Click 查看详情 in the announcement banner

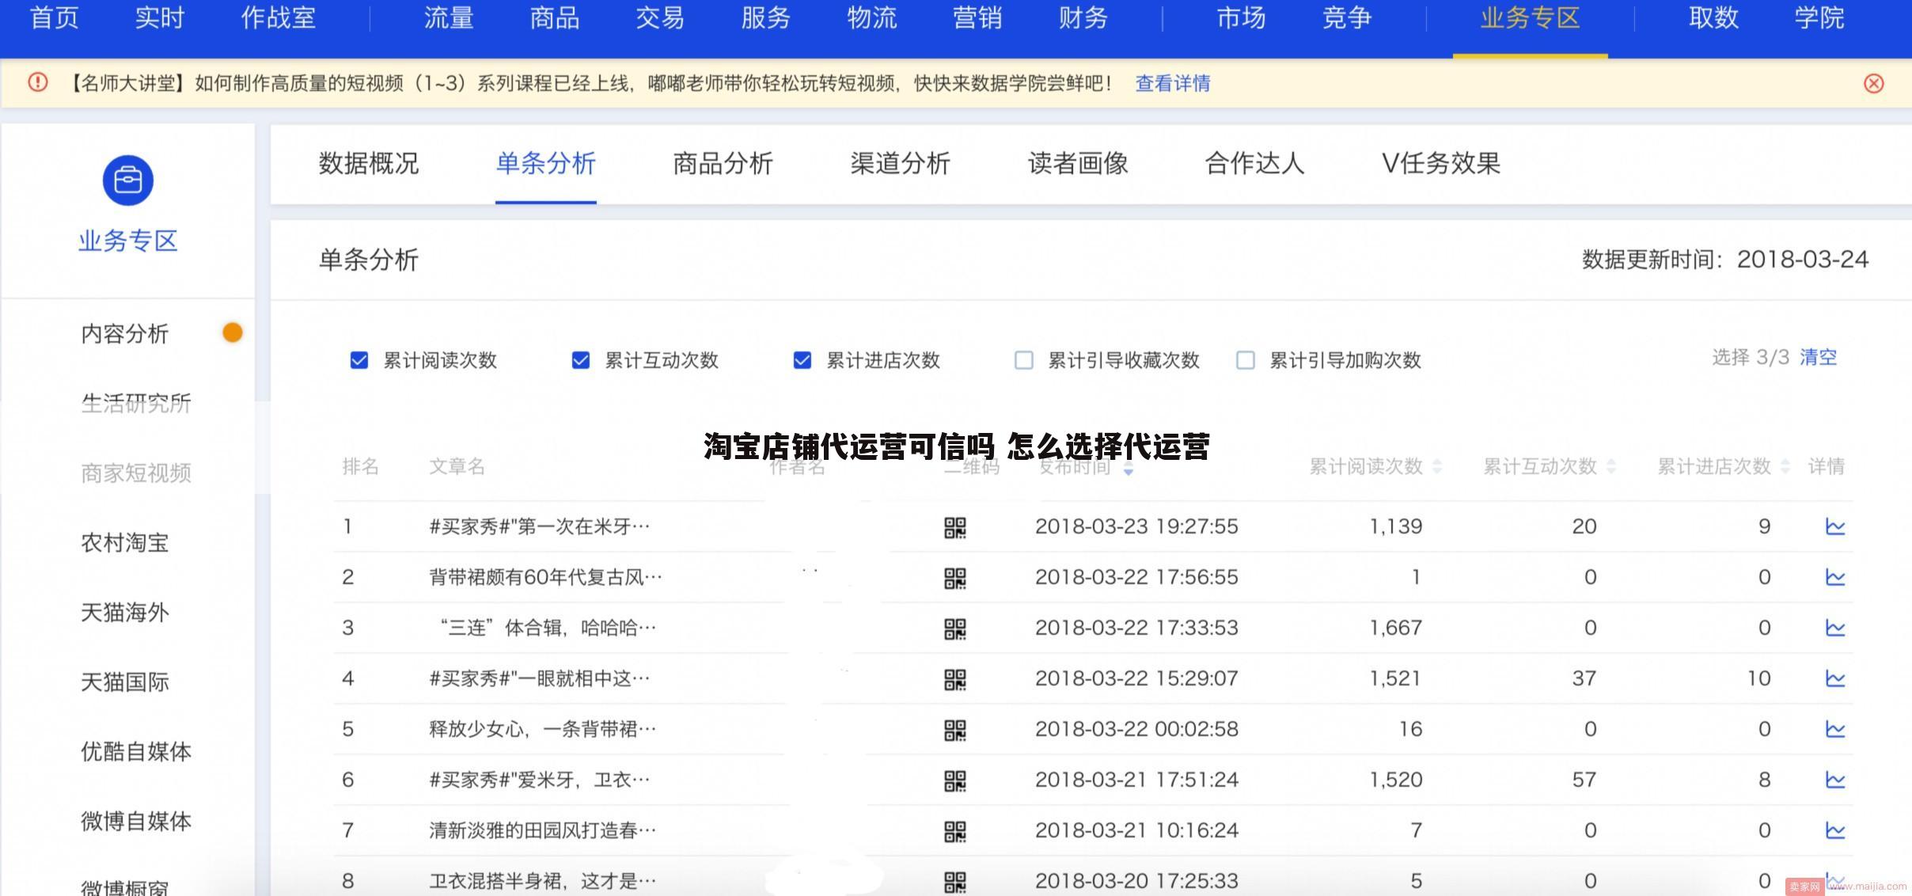(x=1171, y=83)
